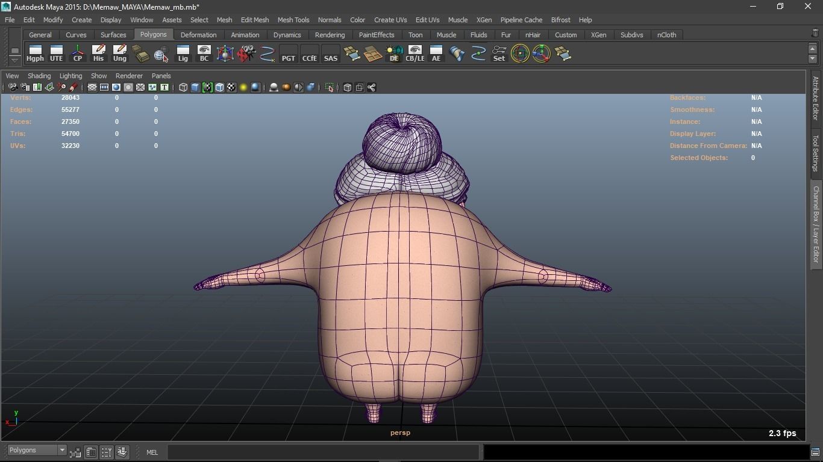The width and height of the screenshot is (823, 462).
Task: Toggle the checkered Textured display icon
Action: point(231,87)
